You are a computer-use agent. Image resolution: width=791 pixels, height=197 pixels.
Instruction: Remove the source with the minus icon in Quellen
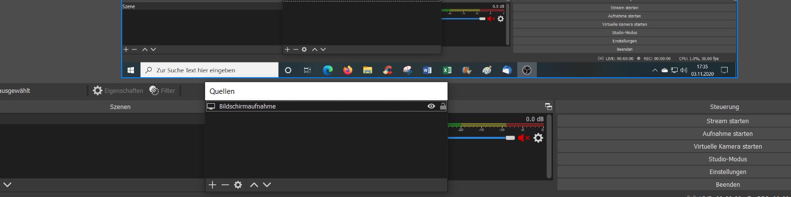pyautogui.click(x=225, y=185)
